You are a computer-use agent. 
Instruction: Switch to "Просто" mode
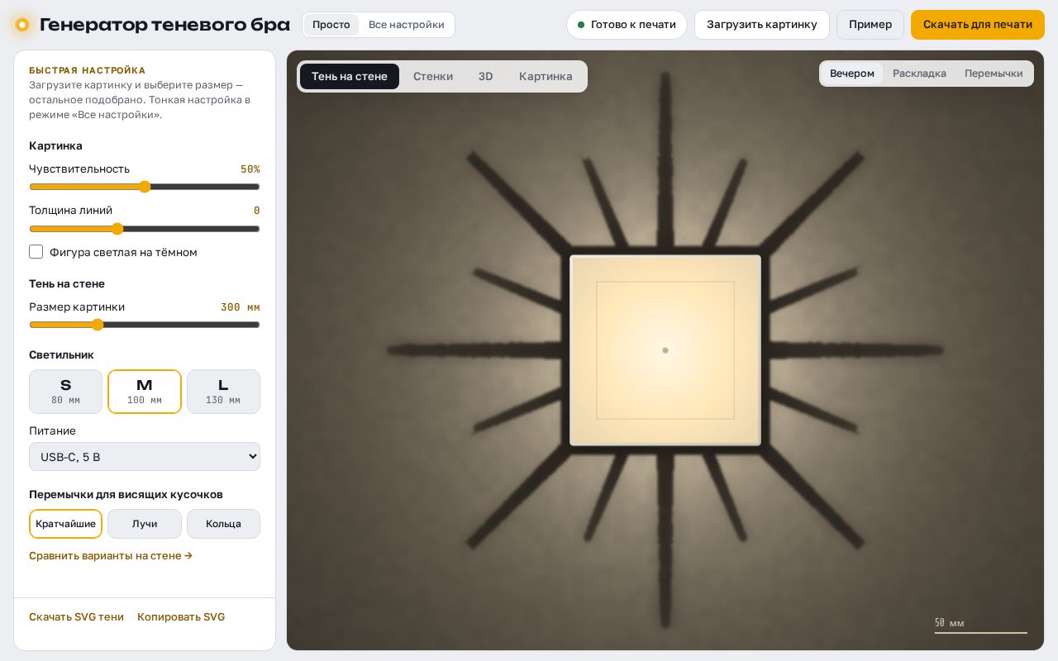coord(331,25)
